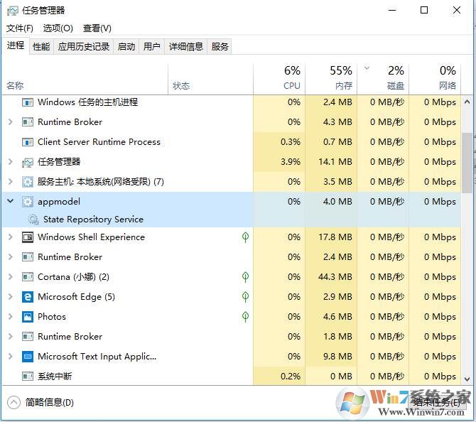Click the scrollbar up arrow
This screenshot has height=422, width=476.
point(467,102)
